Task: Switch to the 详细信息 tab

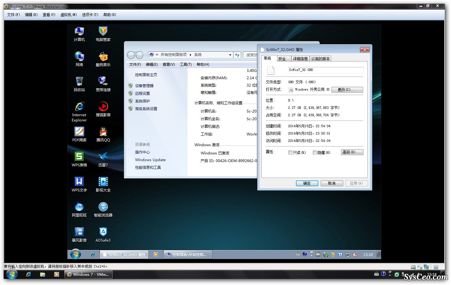Action: [x=300, y=59]
